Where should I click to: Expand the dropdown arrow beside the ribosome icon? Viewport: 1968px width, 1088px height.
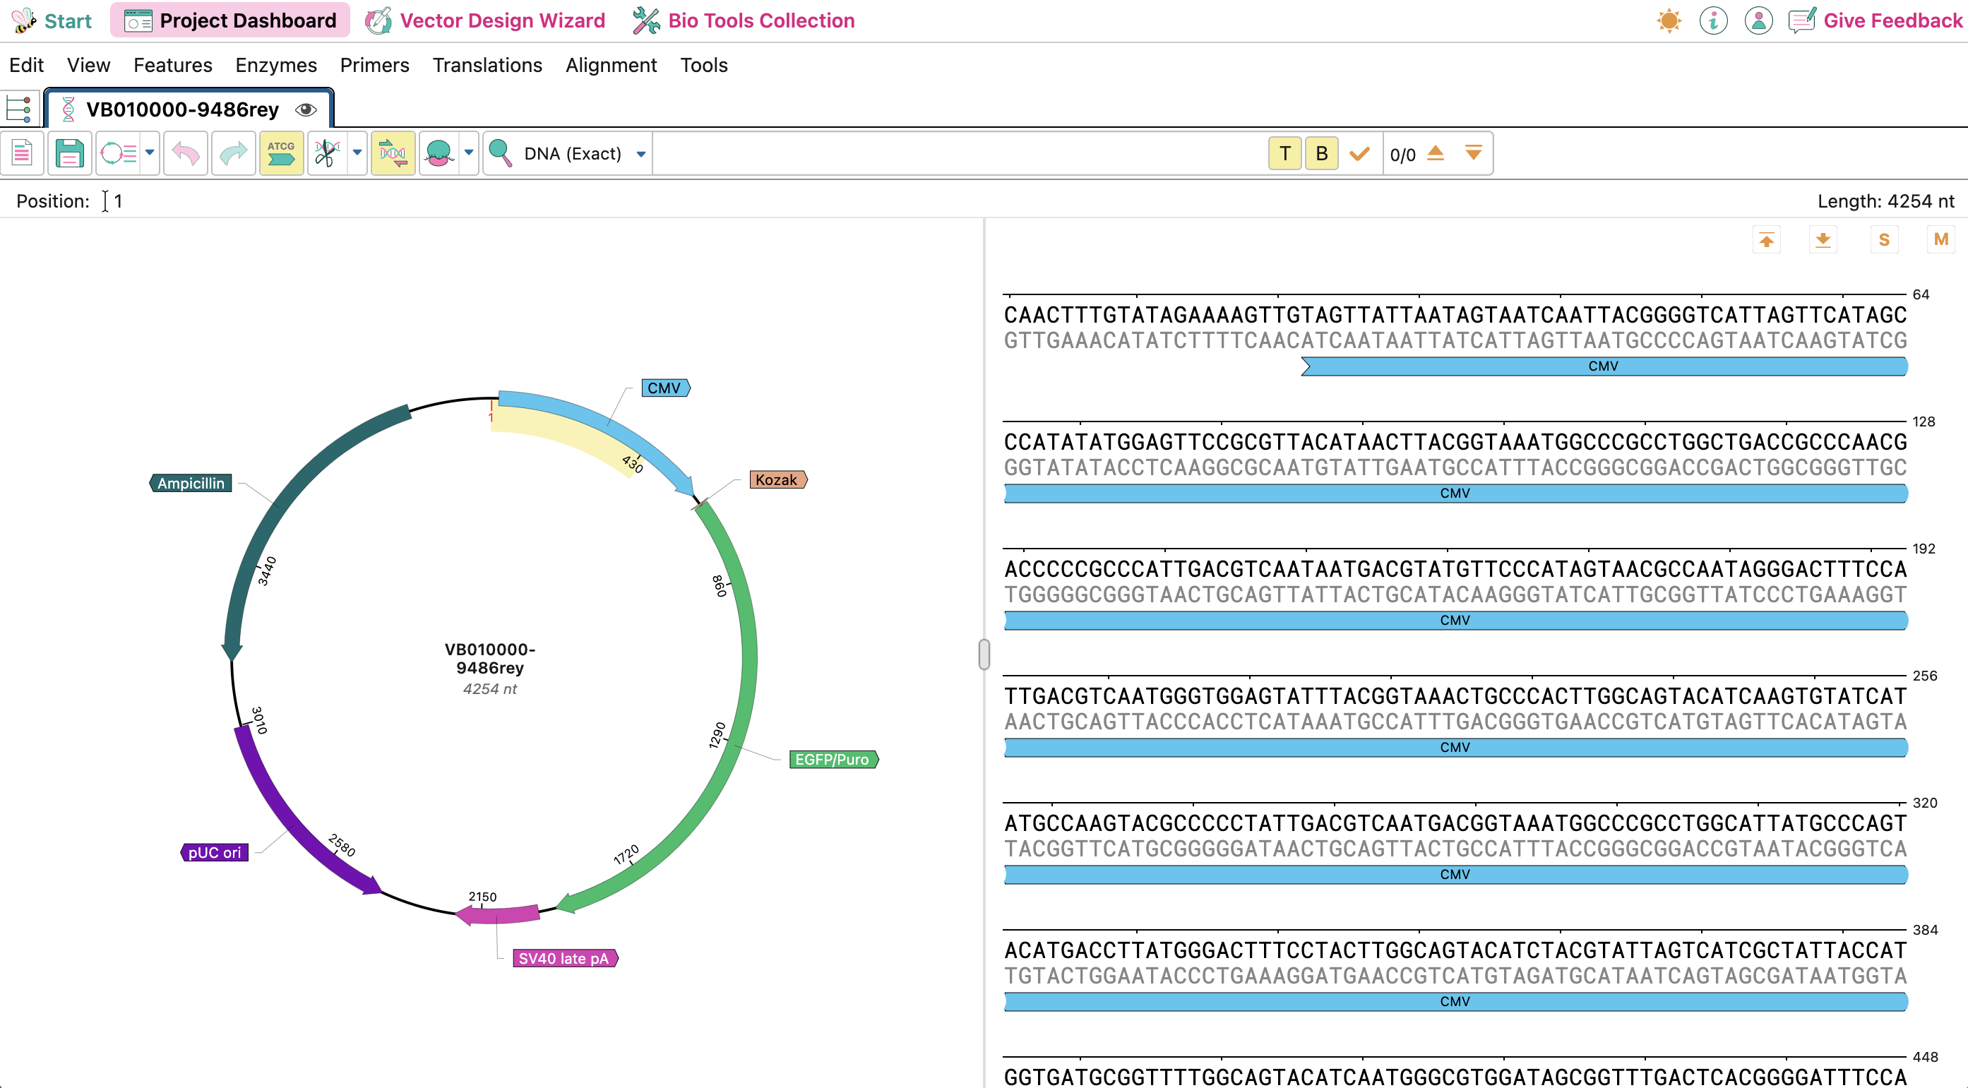click(x=469, y=154)
